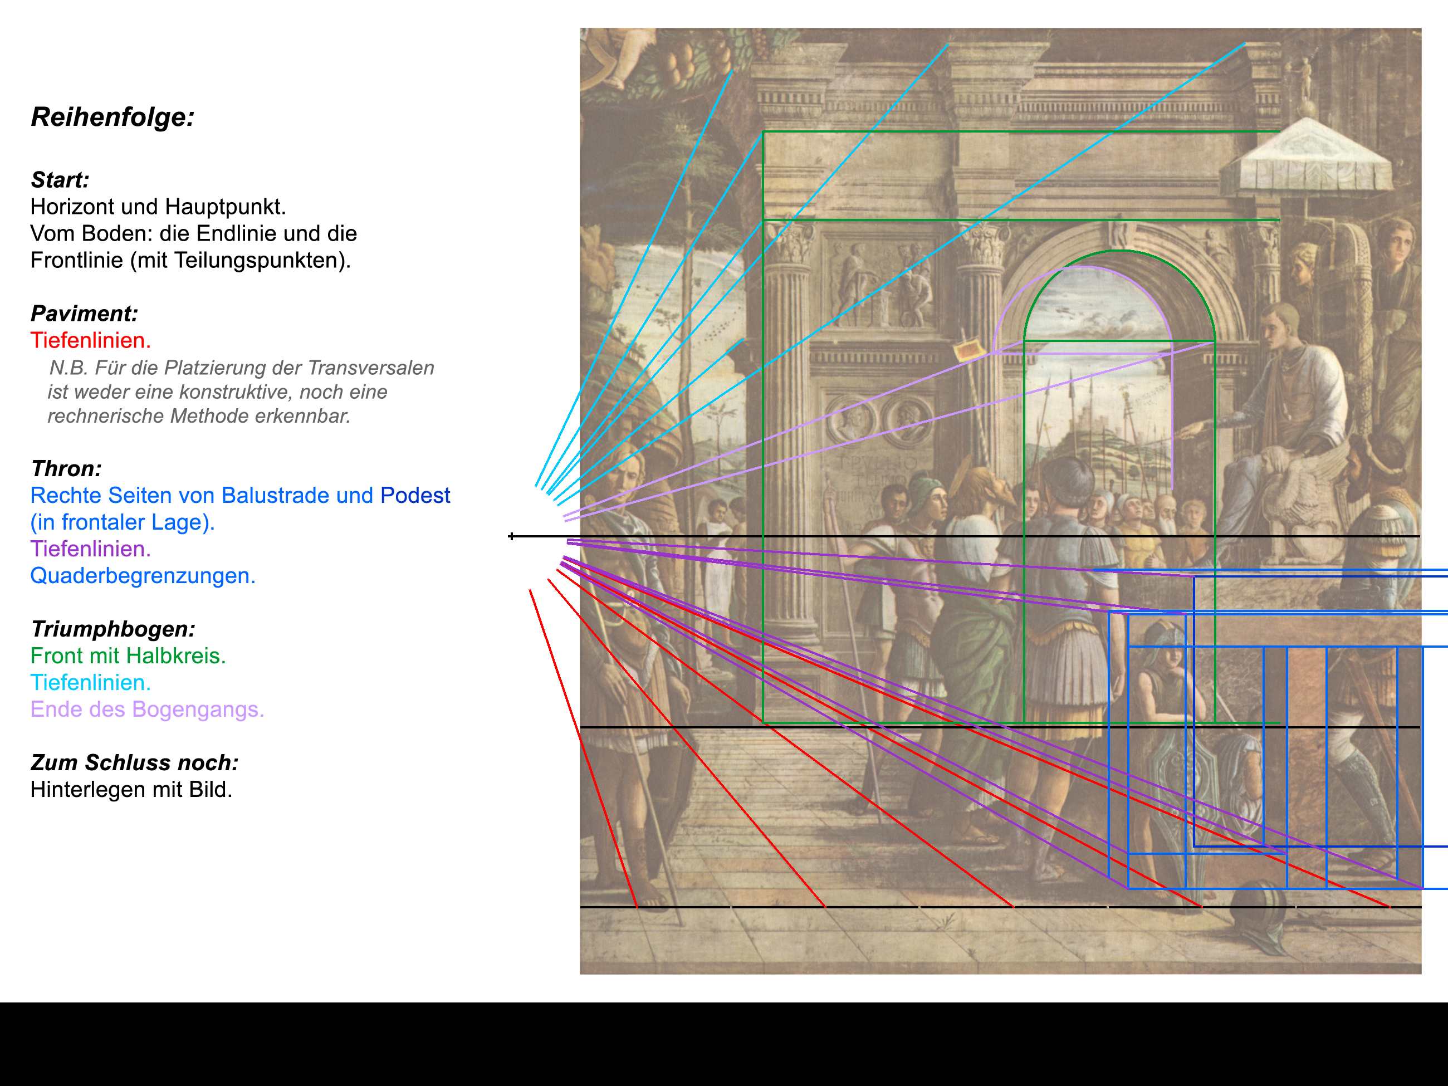
Task: Click the 'Start:' section title
Action: click(60, 179)
